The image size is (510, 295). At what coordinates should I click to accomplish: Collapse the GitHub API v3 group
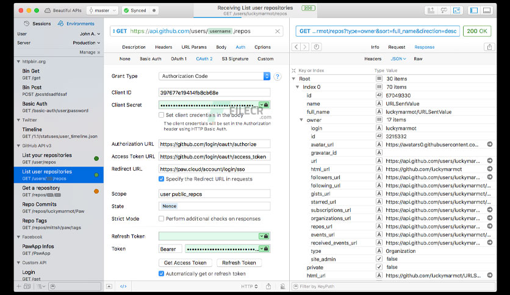[18, 146]
